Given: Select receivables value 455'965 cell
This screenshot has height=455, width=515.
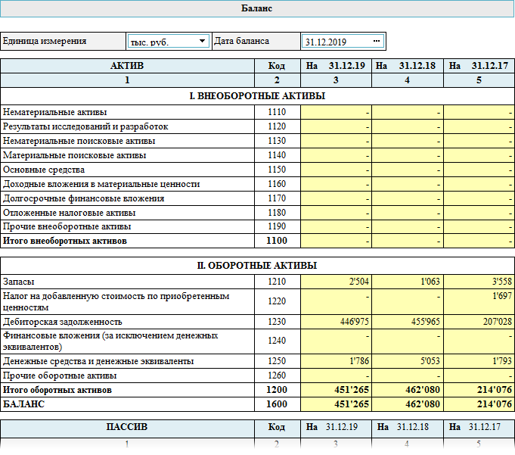Looking at the screenshot, I should (x=408, y=322).
